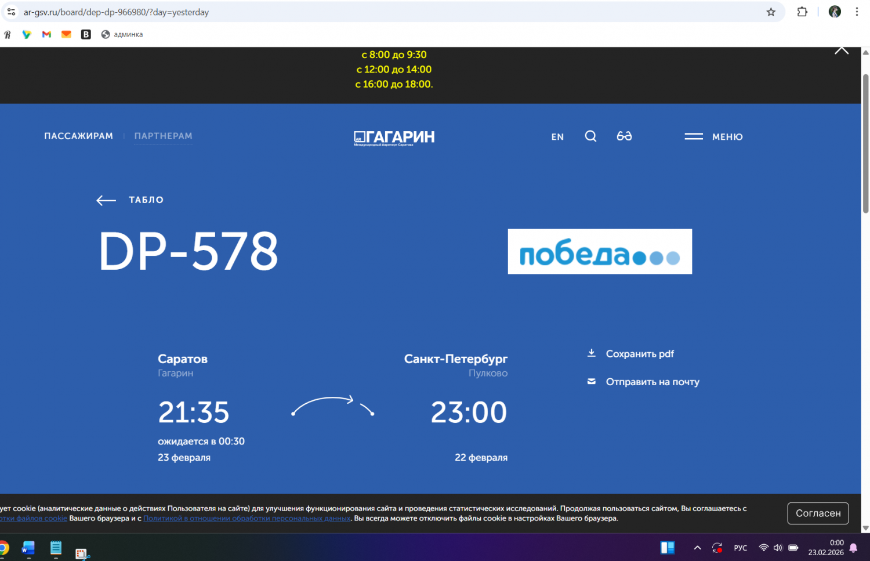Screen dimensions: 870x561
Task: Switch to the ПАРТНЕРАМ tab
Action: (163, 136)
